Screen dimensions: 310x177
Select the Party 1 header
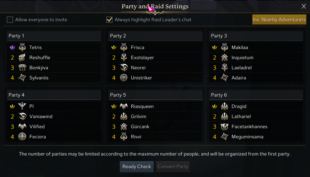coord(54,36)
